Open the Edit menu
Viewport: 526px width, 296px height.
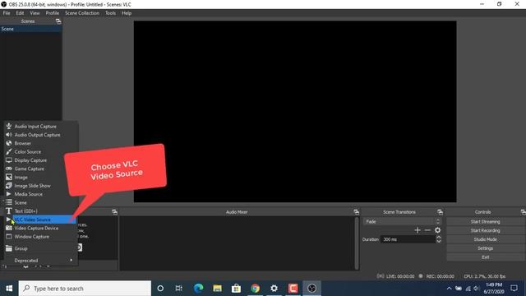(20, 13)
